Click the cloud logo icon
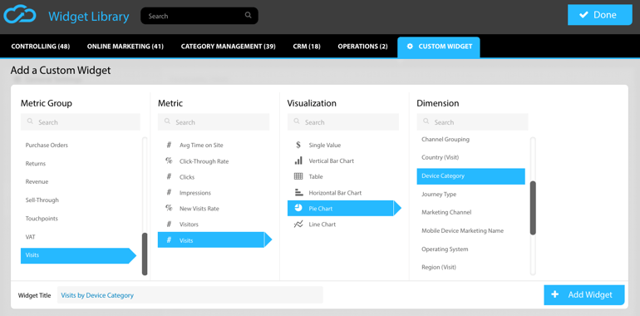Image resolution: width=640 pixels, height=316 pixels. (x=20, y=15)
